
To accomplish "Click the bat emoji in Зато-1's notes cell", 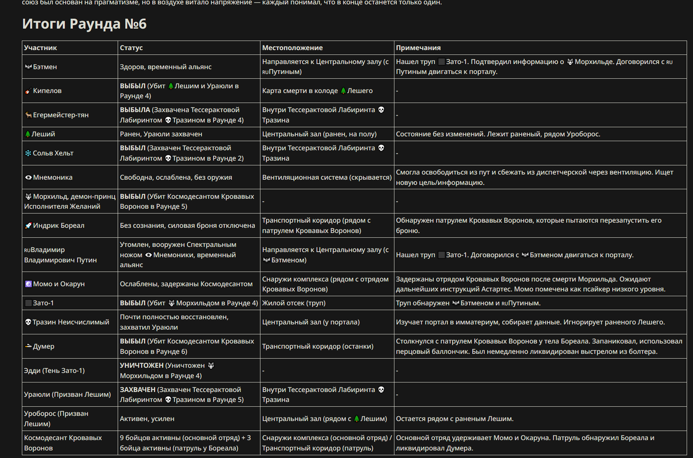I will (456, 303).
